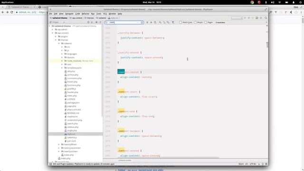Viewport: 304px width, 171px height.
Task: Collapse the wp-content folder
Action: tap(53, 33)
